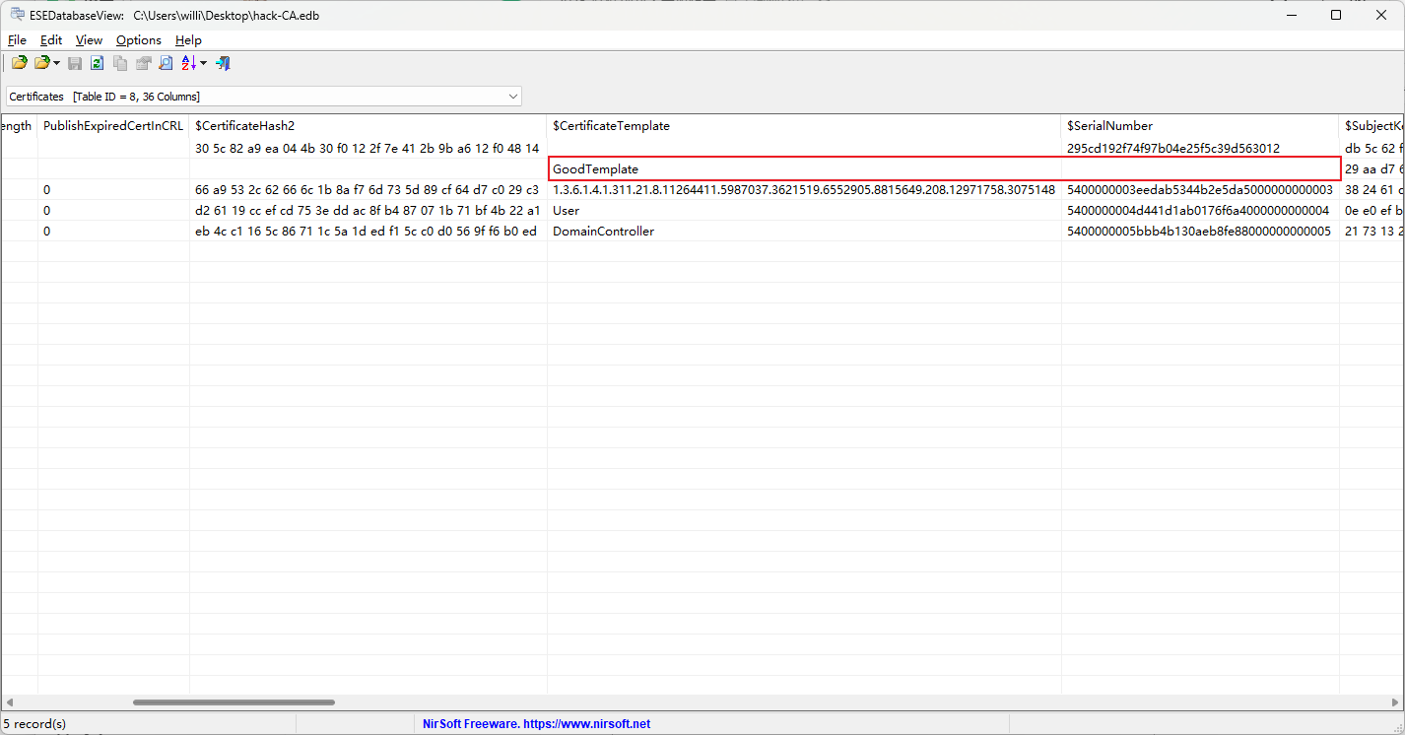Click the Properties toolbar icon
Image resolution: width=1405 pixels, height=735 pixels.
(143, 63)
